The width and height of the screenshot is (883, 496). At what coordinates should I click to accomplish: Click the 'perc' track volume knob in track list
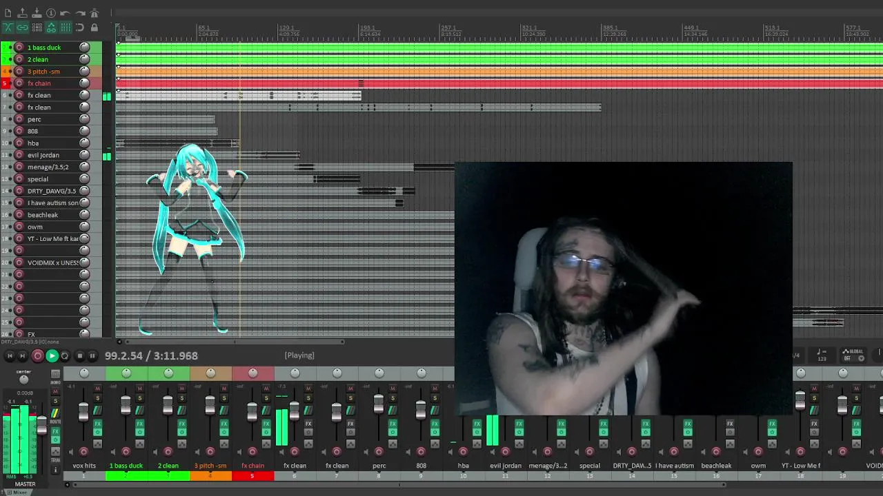pyautogui.click(x=84, y=119)
